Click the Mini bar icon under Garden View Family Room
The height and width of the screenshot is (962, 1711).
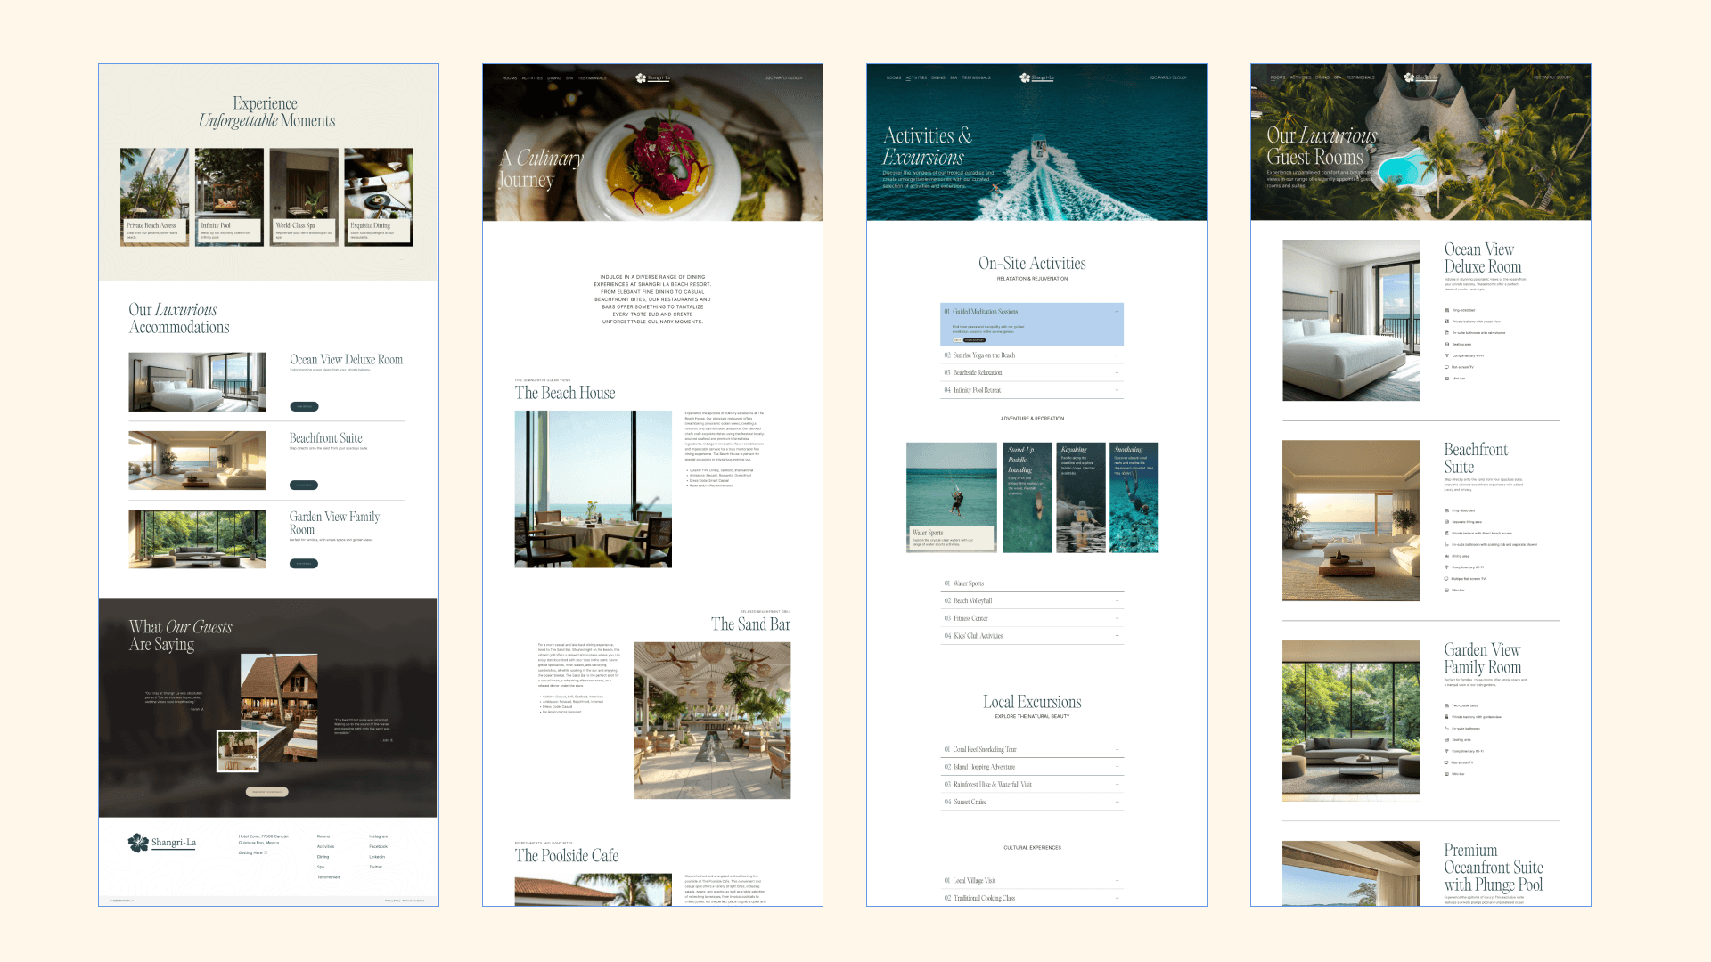(1446, 774)
